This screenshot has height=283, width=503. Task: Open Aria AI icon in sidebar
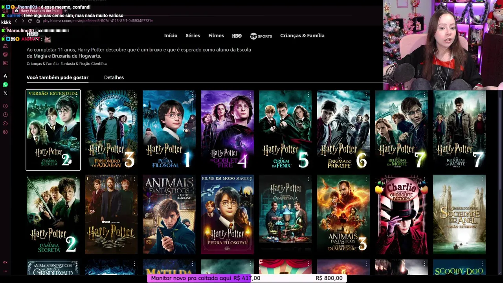(5, 76)
